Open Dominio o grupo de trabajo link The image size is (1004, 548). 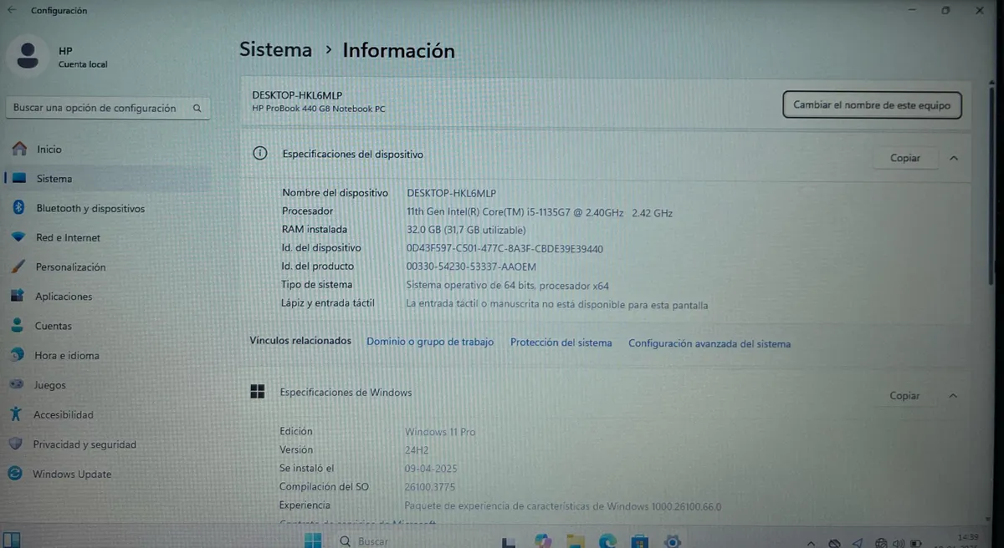click(430, 342)
